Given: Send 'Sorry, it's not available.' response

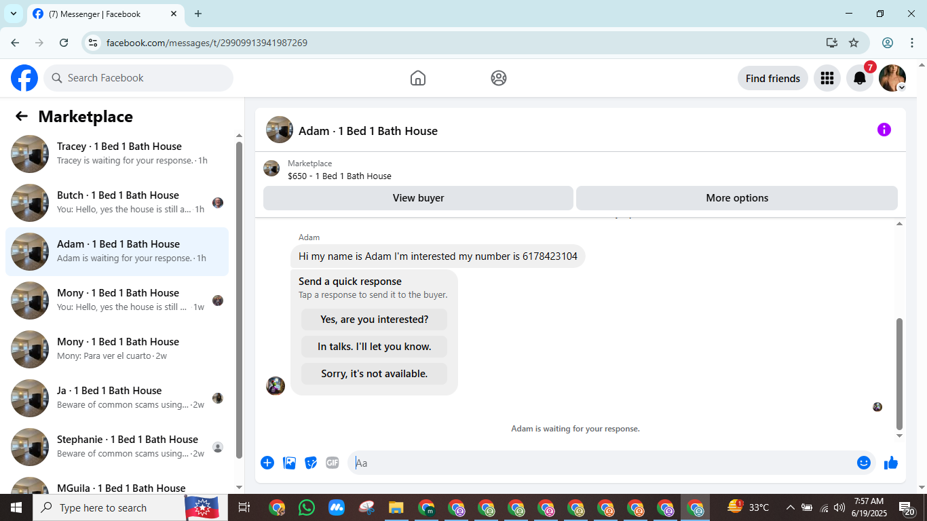Looking at the screenshot, I should point(375,374).
